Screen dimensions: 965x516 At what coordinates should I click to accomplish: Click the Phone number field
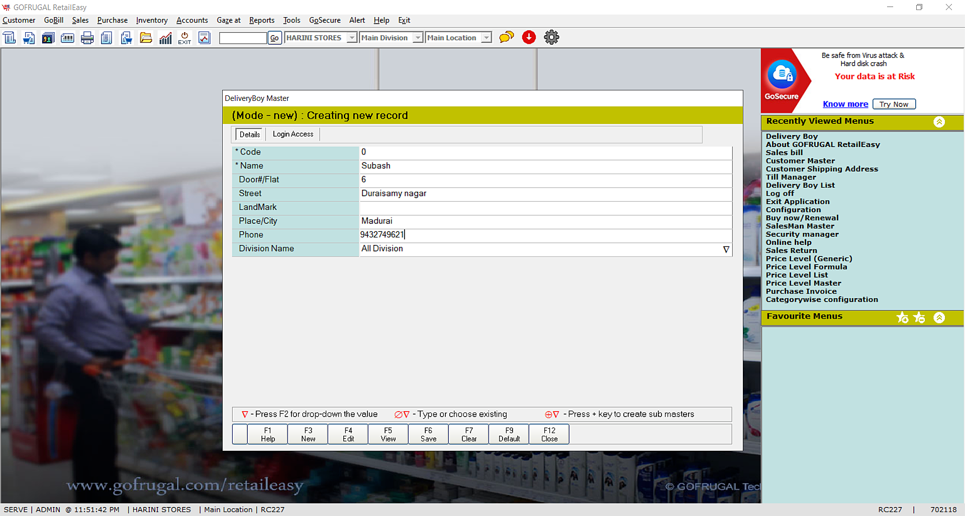[545, 235]
